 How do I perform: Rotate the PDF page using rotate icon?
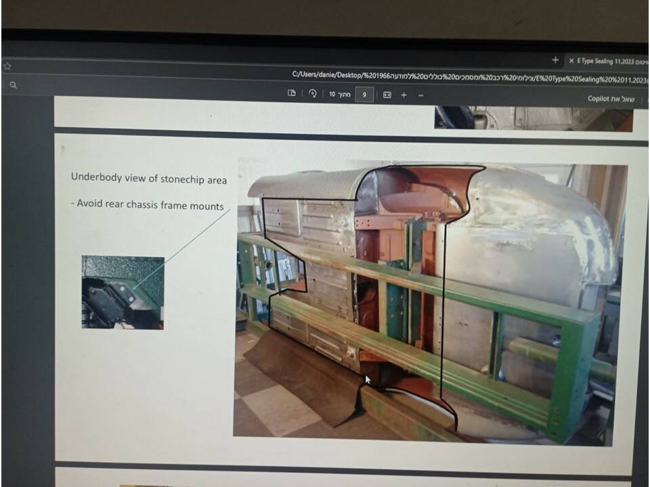pos(312,94)
